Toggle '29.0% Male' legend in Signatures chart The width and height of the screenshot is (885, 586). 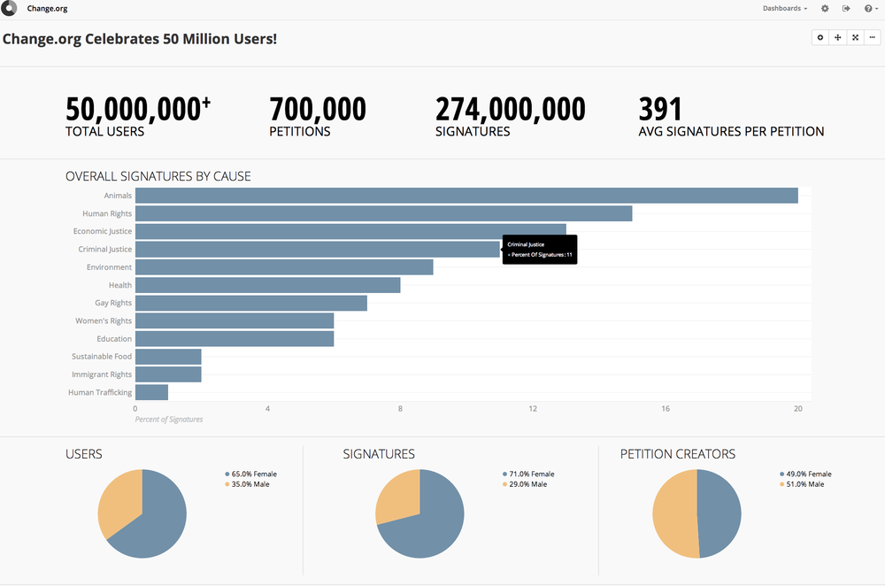525,484
